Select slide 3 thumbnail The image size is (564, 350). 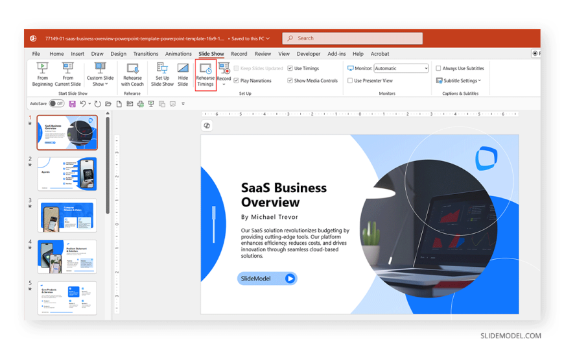coord(67,216)
